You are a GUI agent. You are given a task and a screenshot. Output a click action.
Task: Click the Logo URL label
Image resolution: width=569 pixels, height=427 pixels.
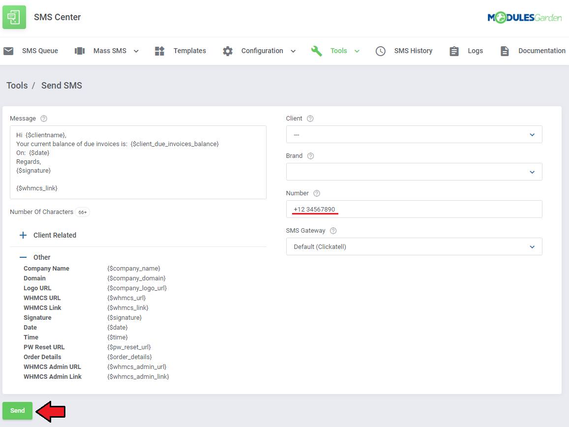click(37, 288)
